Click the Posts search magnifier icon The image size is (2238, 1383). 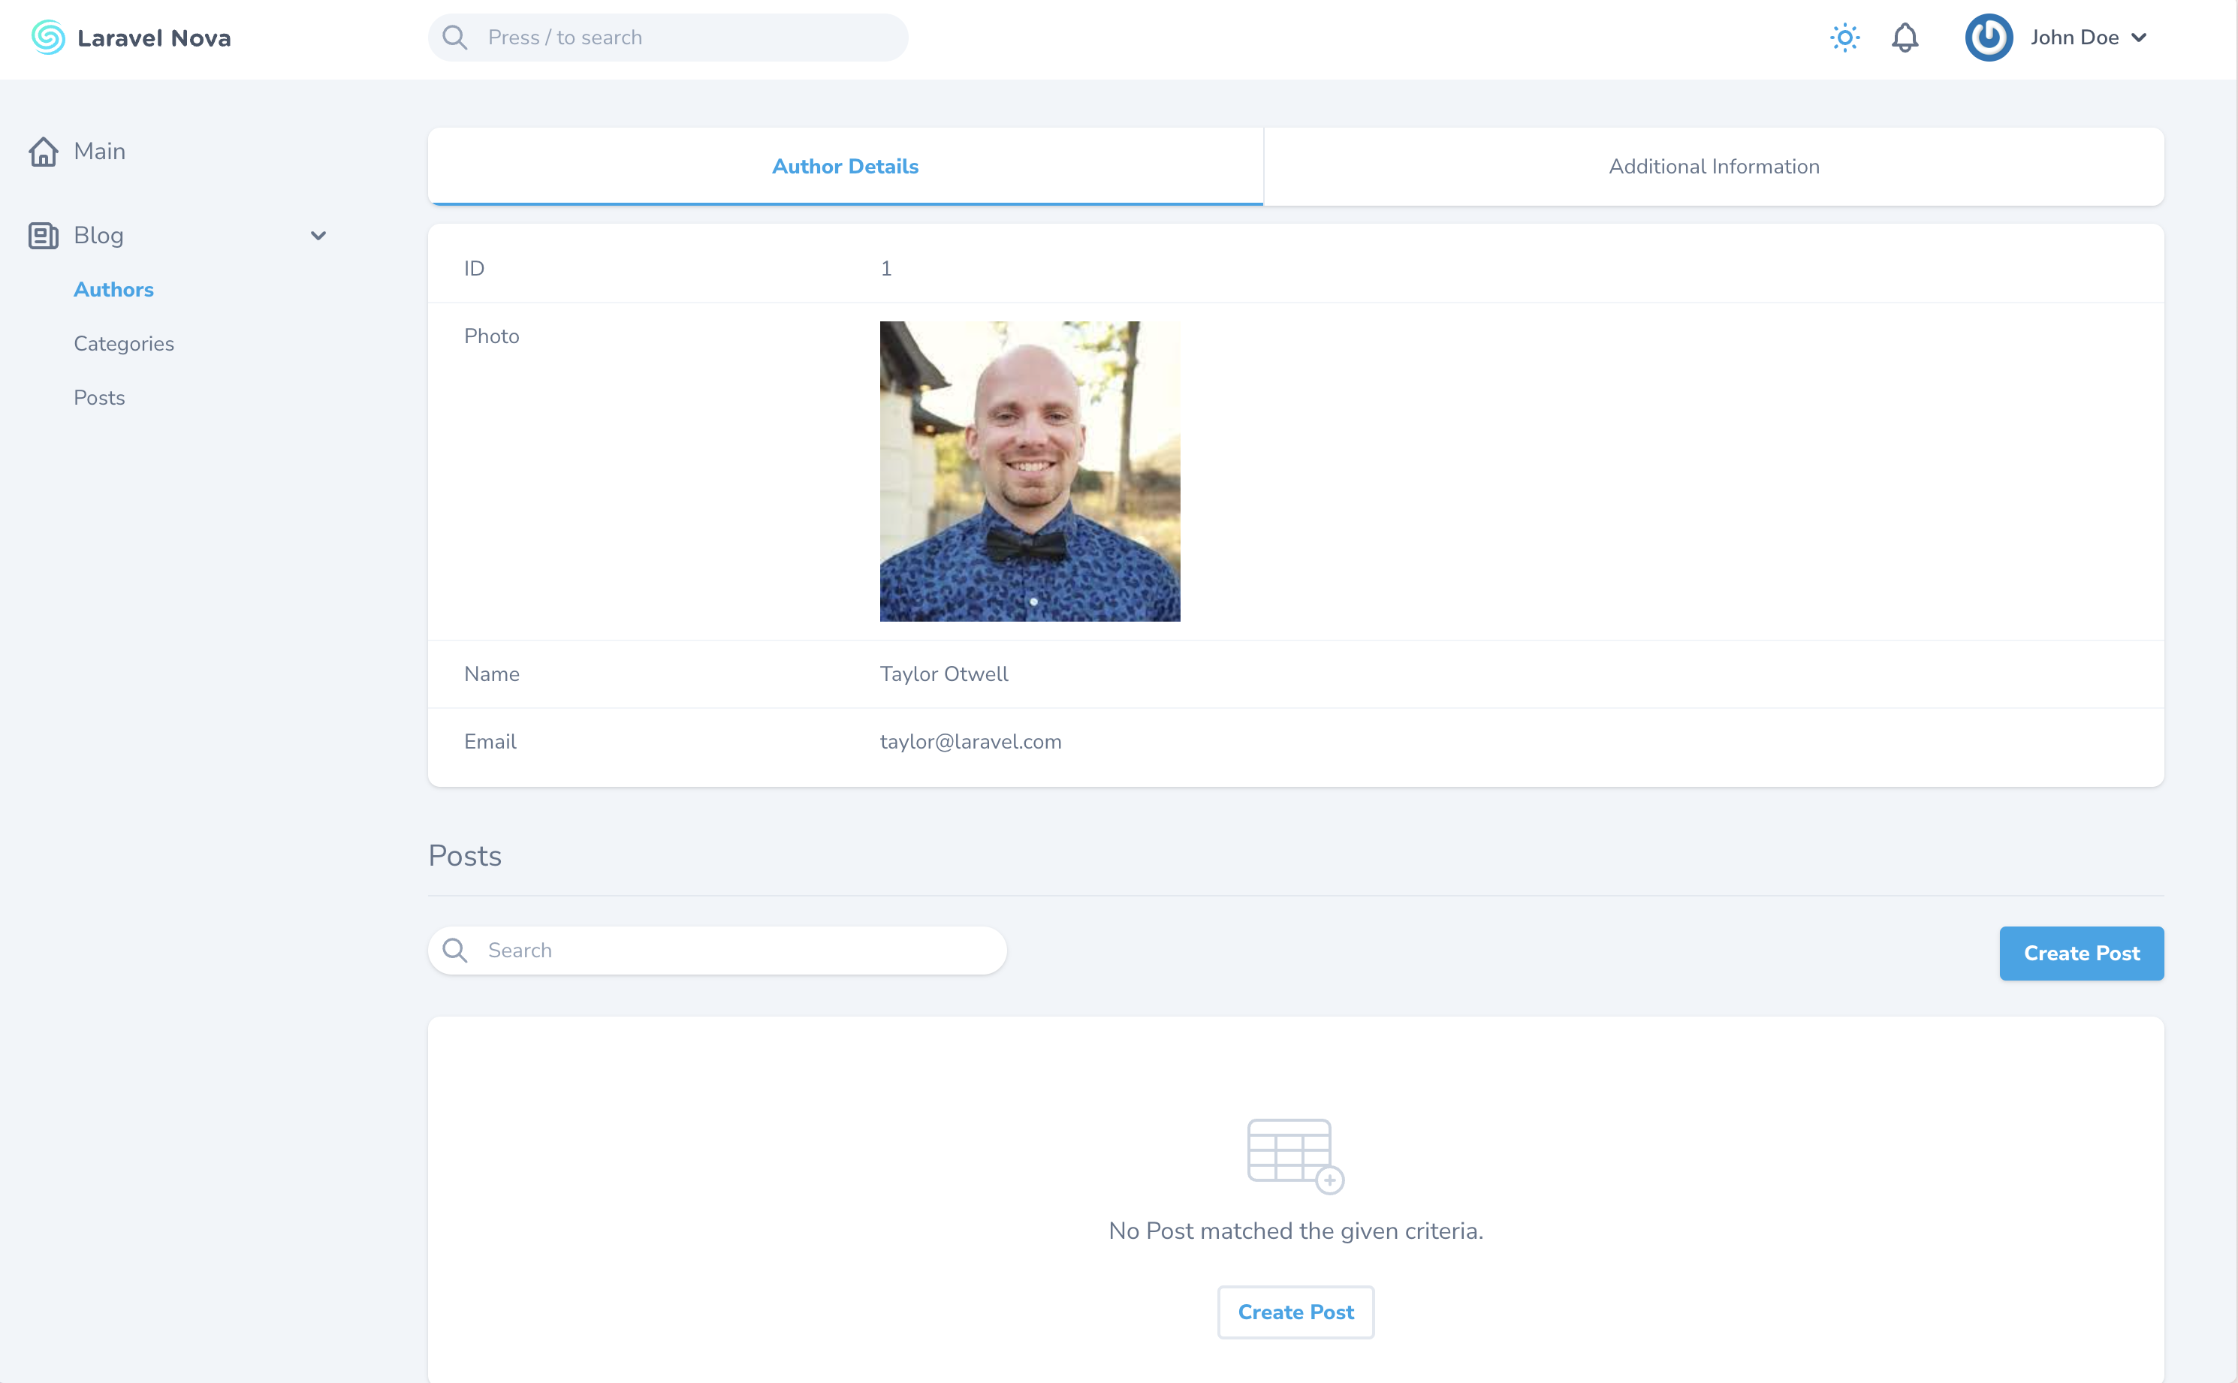455,951
